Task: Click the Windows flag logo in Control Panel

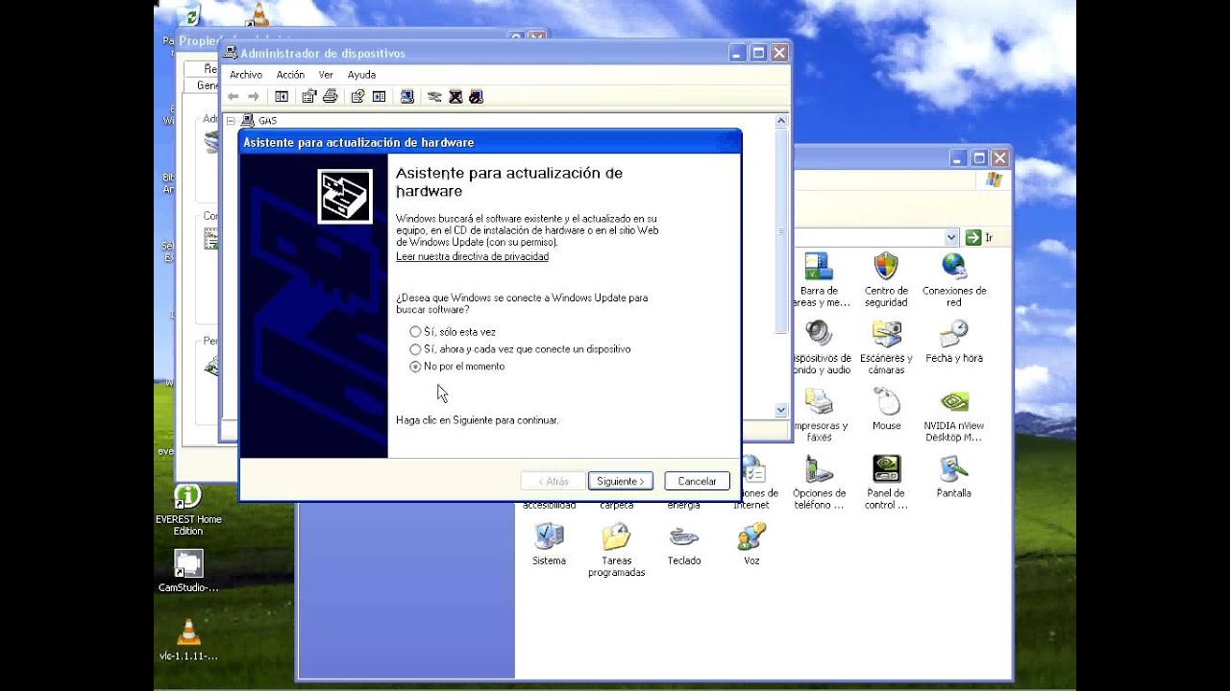Action: coord(994,179)
